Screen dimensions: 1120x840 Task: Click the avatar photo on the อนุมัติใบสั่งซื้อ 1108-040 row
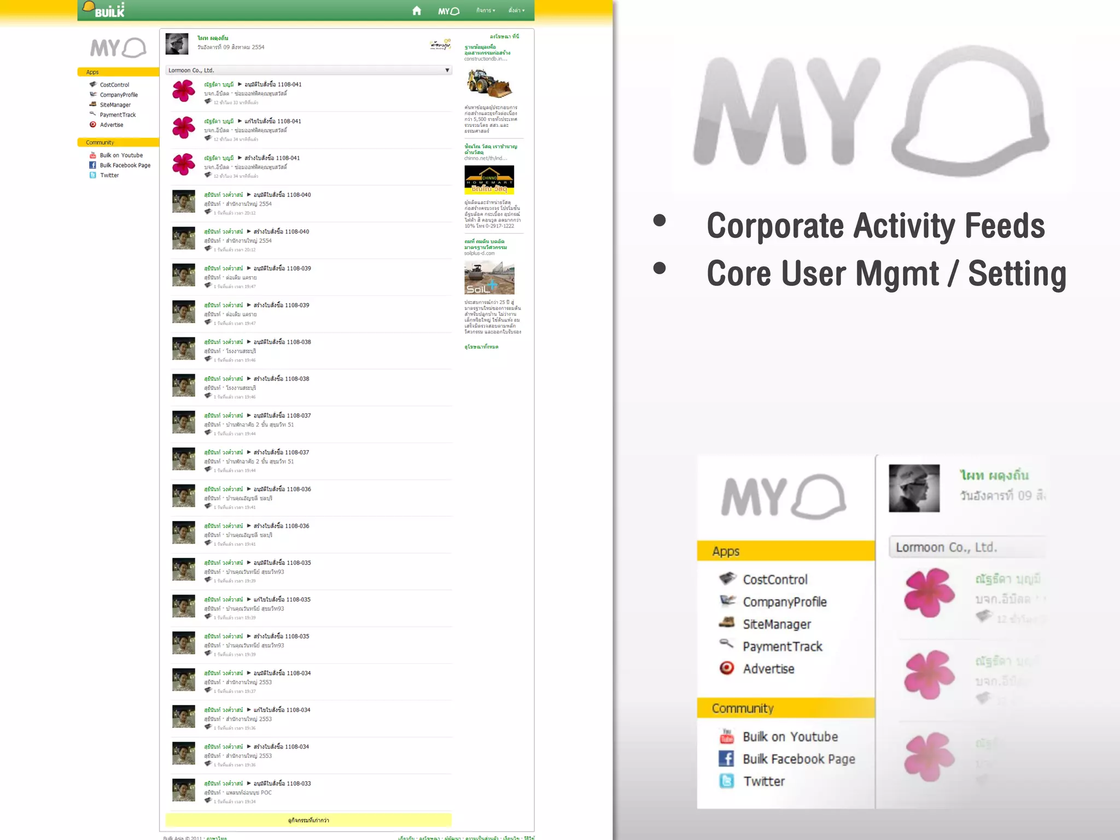pyautogui.click(x=184, y=201)
